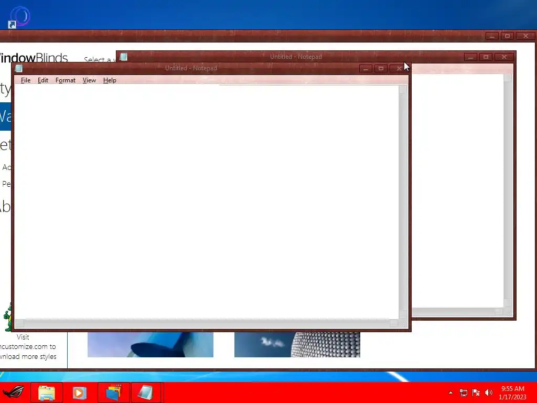
Task: Click the front Notepad title bar text
Action: pos(191,68)
